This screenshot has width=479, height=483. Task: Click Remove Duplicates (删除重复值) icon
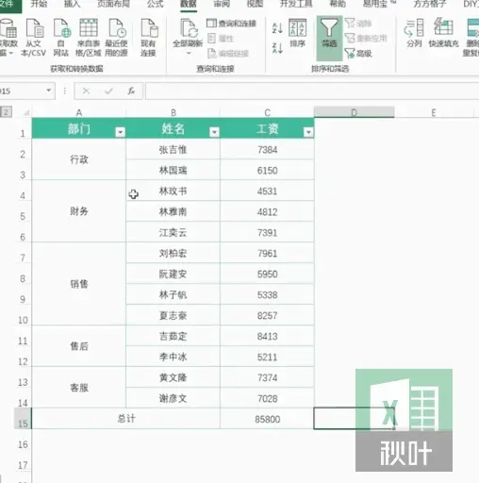[x=472, y=28]
